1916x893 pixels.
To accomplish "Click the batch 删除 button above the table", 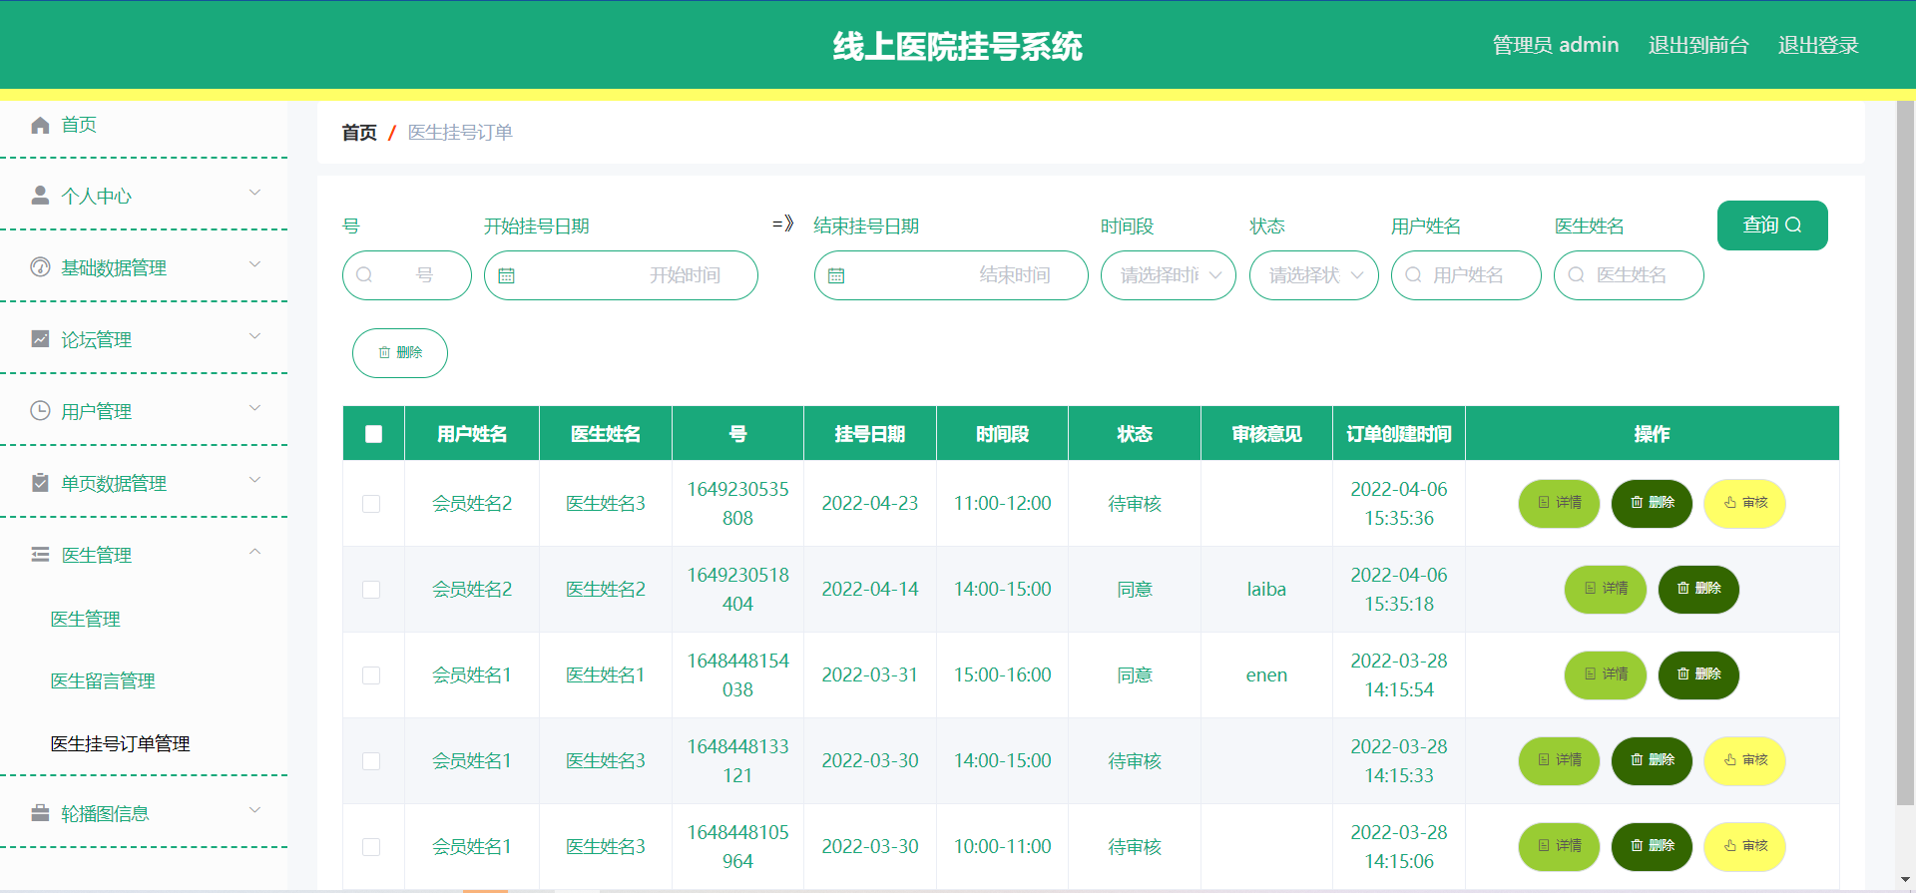I will coord(400,353).
